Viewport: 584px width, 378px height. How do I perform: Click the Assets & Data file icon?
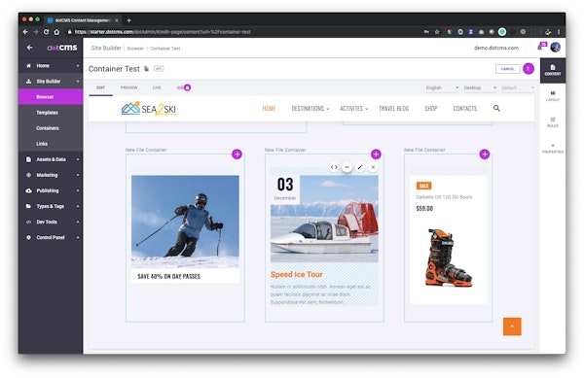(28, 159)
